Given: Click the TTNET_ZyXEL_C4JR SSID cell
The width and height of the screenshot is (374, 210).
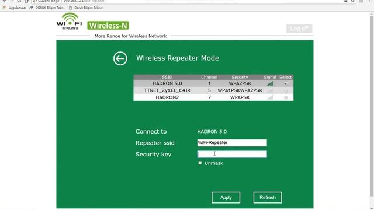Looking at the screenshot, I should (x=167, y=90).
